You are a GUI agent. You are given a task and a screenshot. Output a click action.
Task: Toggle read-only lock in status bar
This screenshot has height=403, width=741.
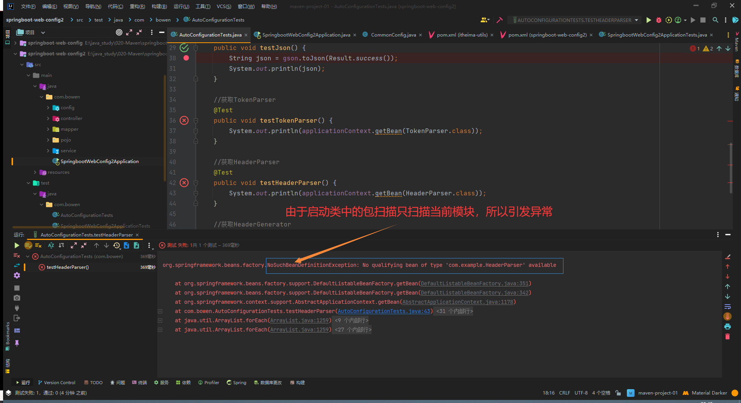click(618, 393)
